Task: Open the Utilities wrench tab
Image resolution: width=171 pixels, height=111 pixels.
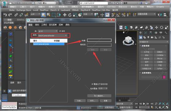Action: 166,33
